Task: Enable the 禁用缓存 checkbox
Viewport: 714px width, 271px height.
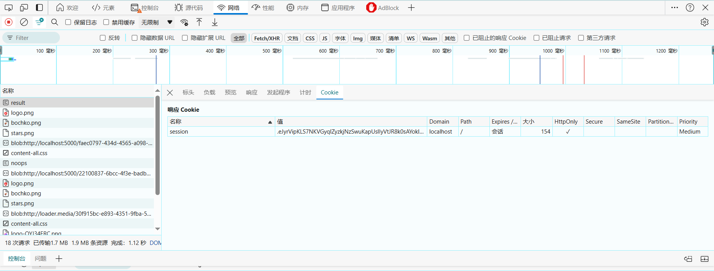Action: pos(106,22)
